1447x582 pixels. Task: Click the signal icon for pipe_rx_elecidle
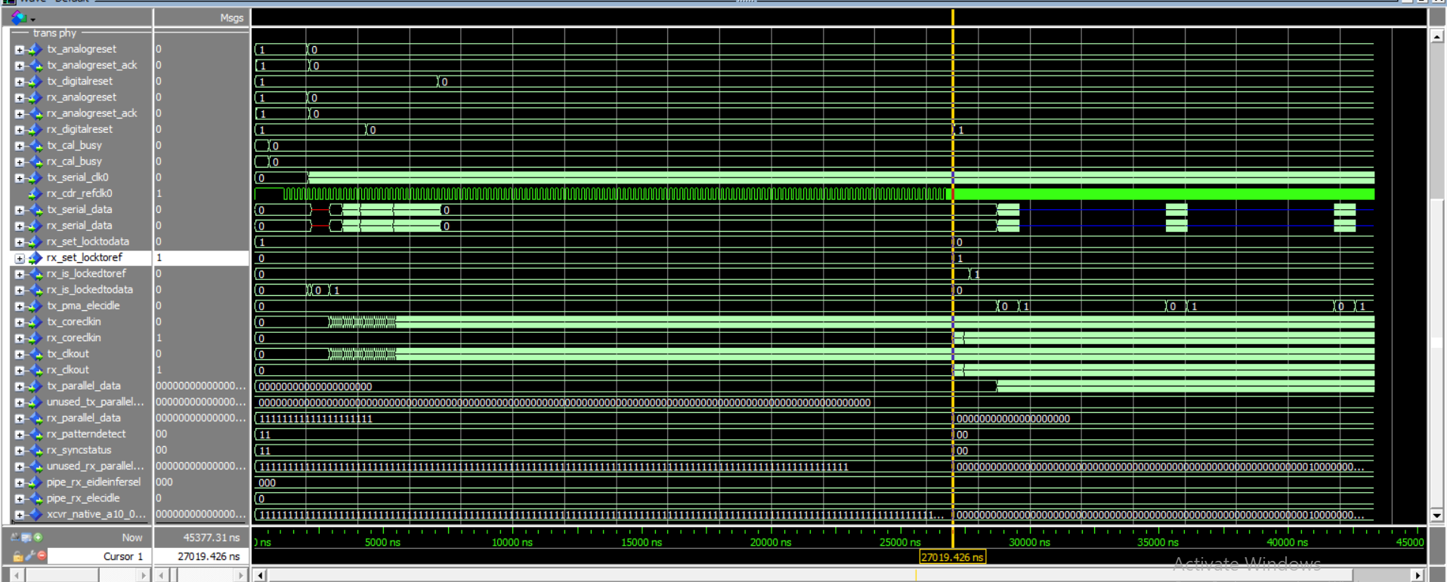pyautogui.click(x=35, y=498)
